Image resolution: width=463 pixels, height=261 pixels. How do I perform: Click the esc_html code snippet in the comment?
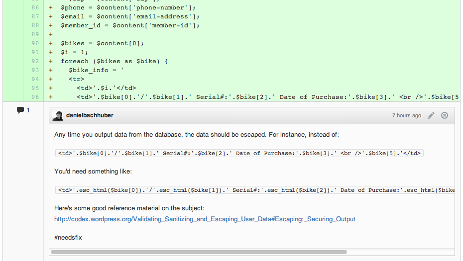tap(255, 190)
